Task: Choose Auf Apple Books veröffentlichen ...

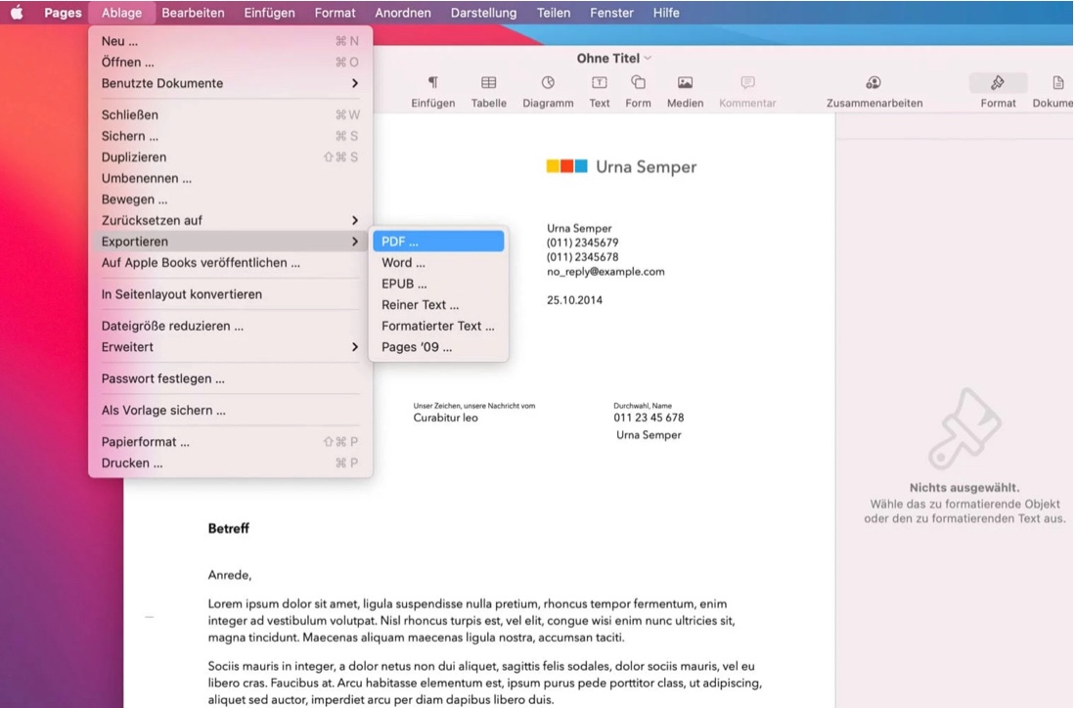Action: (x=230, y=263)
